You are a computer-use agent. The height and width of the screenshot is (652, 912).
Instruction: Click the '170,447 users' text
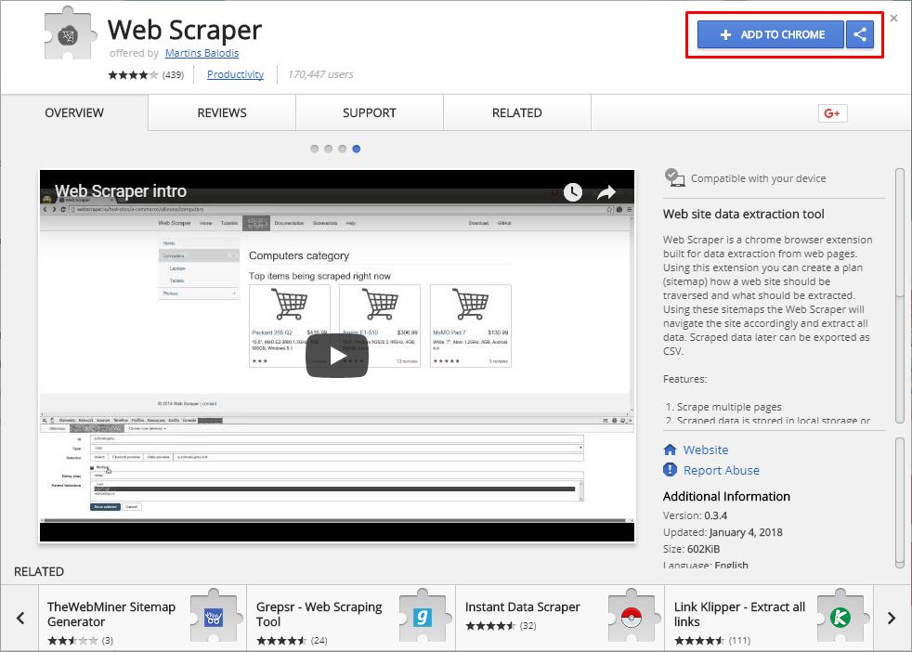point(320,74)
